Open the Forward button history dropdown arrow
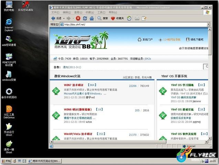Screen dimensions: 219x165 point(73,18)
